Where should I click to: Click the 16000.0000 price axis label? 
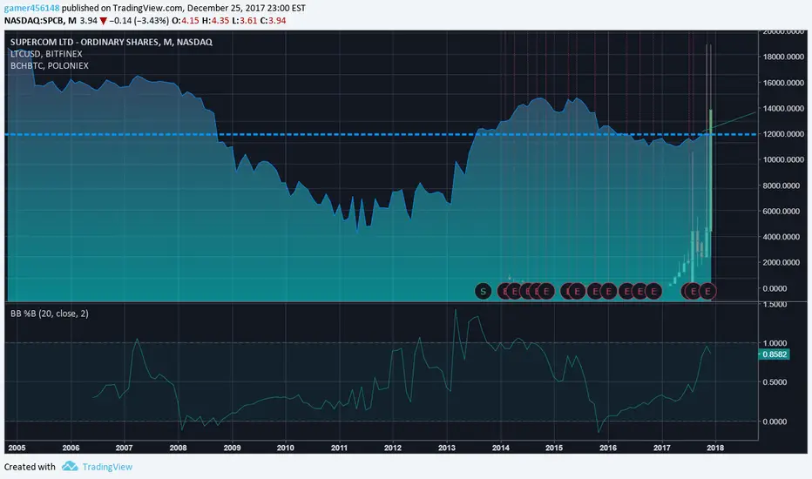(x=783, y=83)
